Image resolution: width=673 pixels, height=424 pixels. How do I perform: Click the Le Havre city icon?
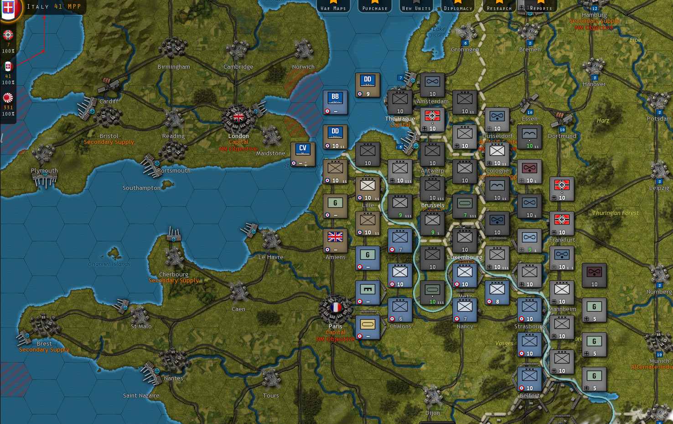coord(271,240)
